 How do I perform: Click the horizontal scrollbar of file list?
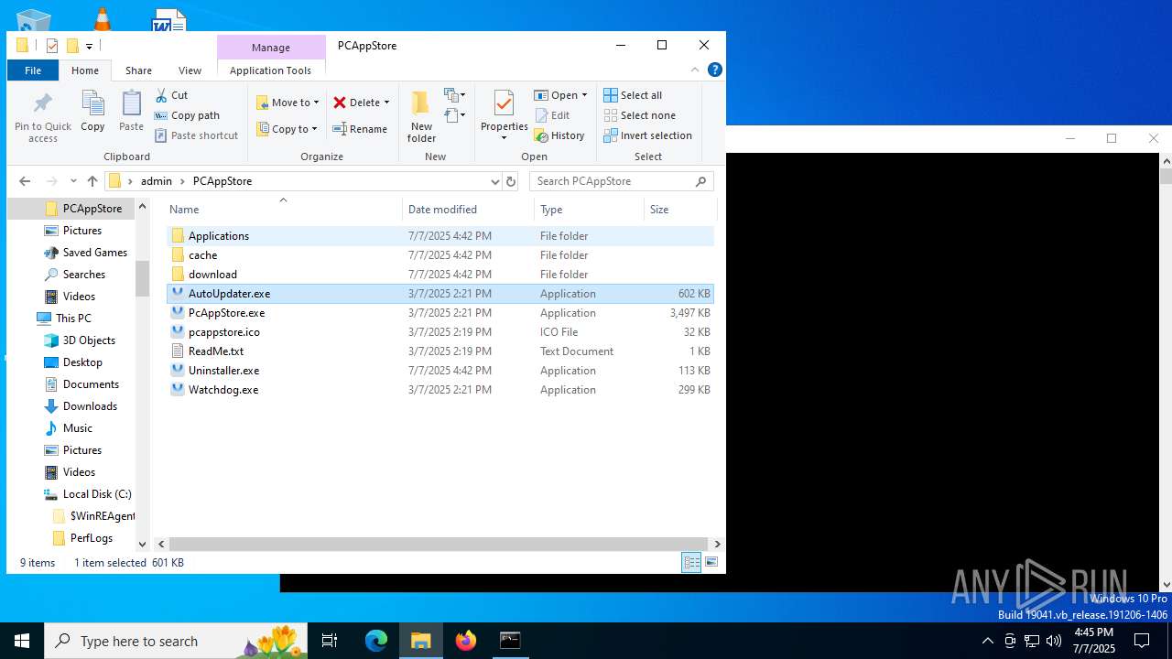tap(439, 544)
